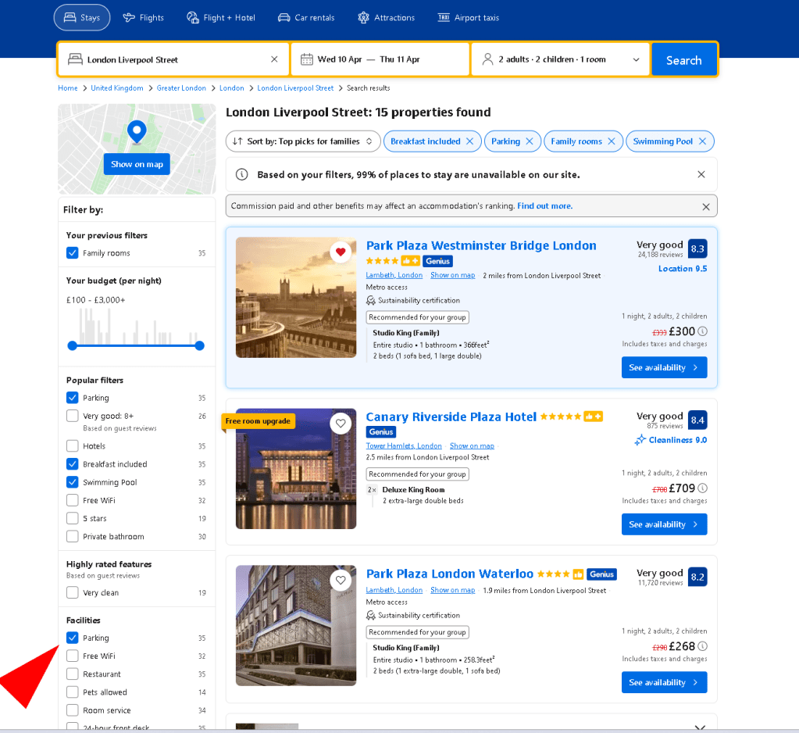The width and height of the screenshot is (799, 733).
Task: Click the map location pin
Action: 137,131
